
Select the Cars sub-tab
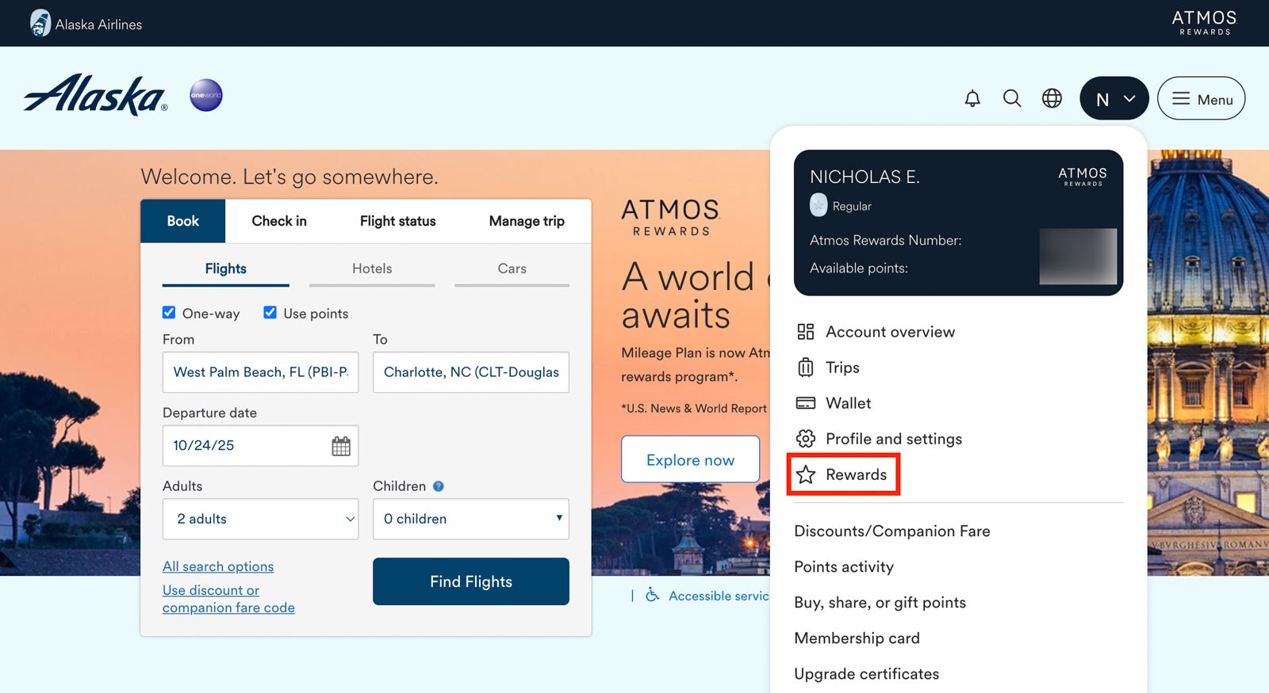[x=512, y=269]
